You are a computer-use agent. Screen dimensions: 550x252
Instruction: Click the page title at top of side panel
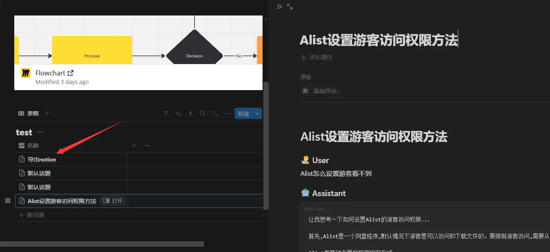click(379, 40)
